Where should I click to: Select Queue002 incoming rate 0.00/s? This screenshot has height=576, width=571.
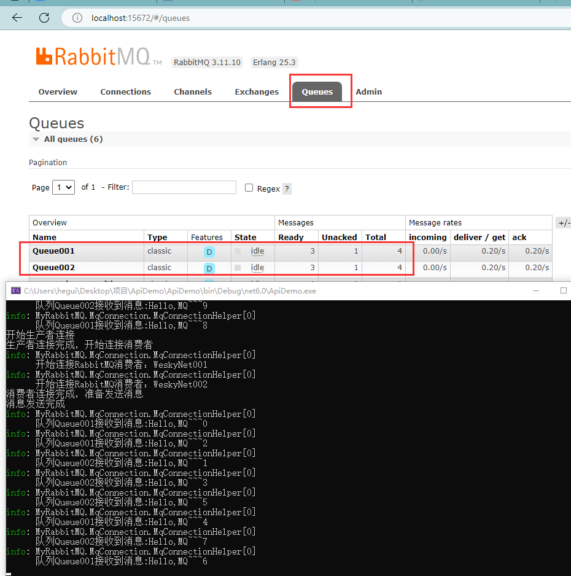click(435, 268)
